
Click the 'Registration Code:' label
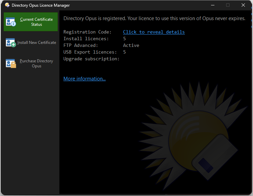[x=88, y=32]
